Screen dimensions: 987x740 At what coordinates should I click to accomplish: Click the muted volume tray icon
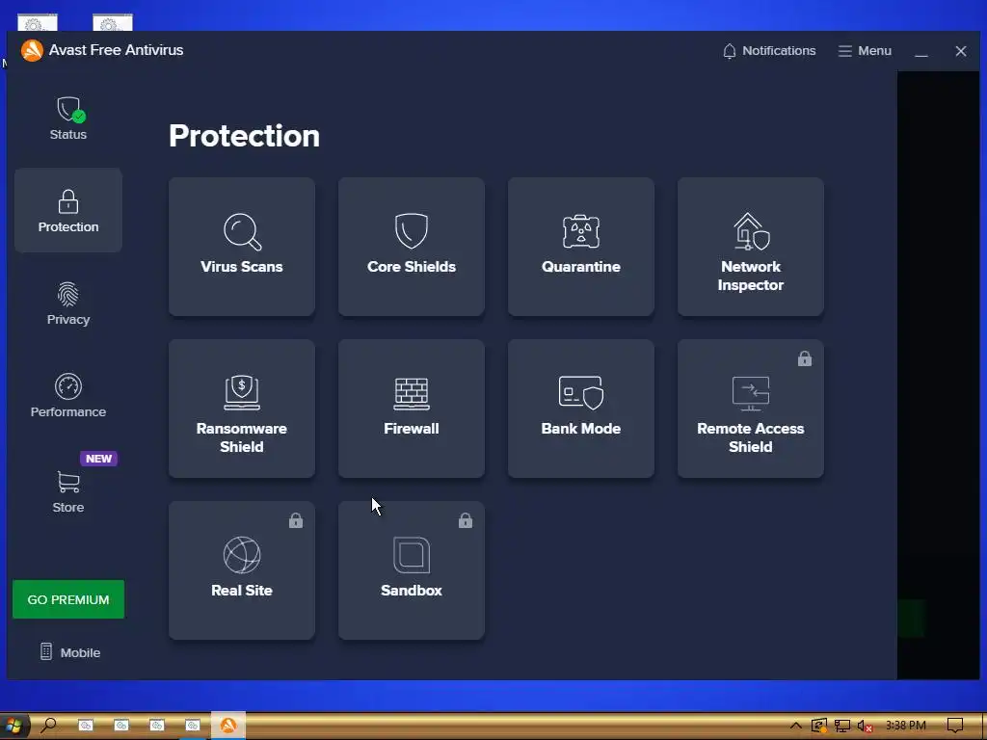(865, 726)
